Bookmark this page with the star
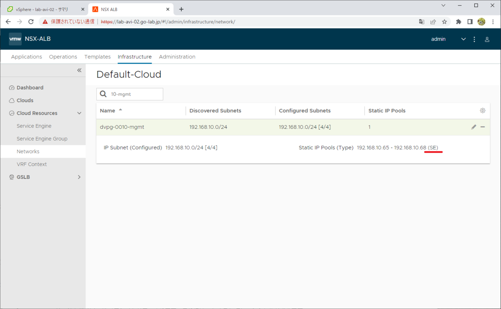This screenshot has width=501, height=309. (x=445, y=22)
